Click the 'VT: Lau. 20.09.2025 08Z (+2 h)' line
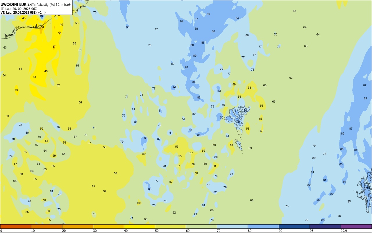The width and height of the screenshot is (372, 233). click(23, 12)
